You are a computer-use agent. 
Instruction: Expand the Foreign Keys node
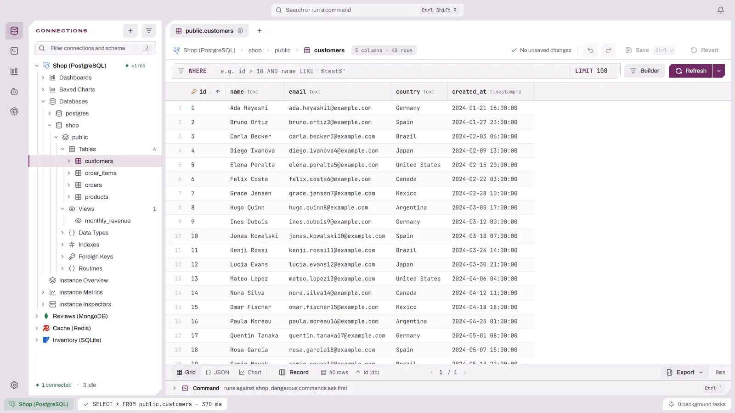click(62, 257)
